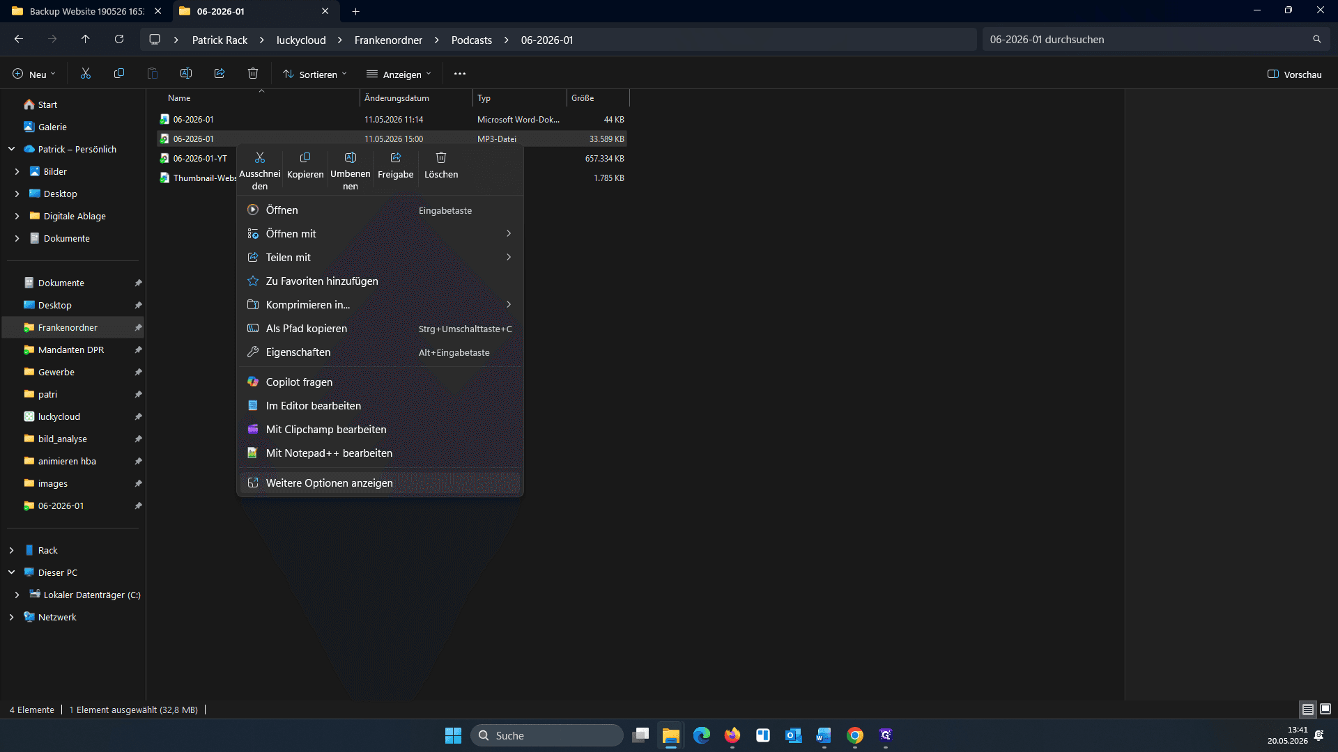
Task: Click Löschen in the context menu
Action: pos(441,165)
